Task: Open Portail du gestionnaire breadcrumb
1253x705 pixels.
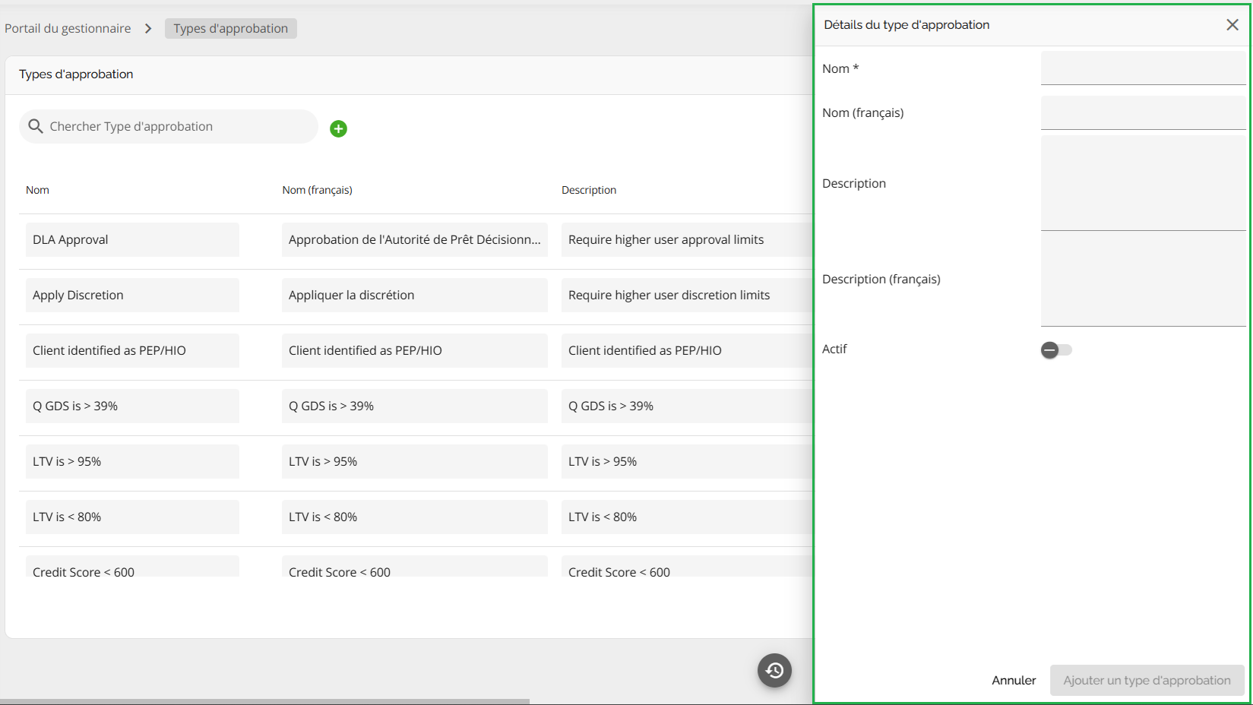Action: click(68, 29)
